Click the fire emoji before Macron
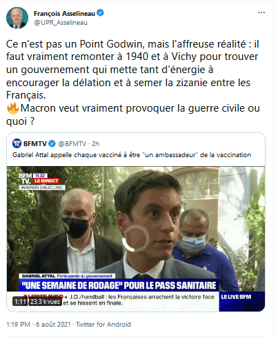278x337 pixels. pos(13,108)
